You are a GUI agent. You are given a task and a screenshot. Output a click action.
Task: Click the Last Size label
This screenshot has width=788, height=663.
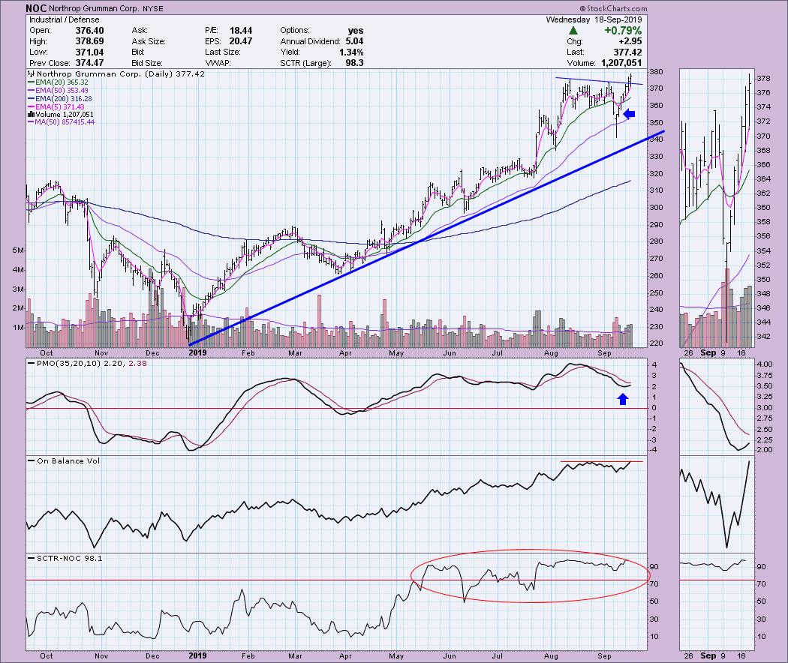222,52
